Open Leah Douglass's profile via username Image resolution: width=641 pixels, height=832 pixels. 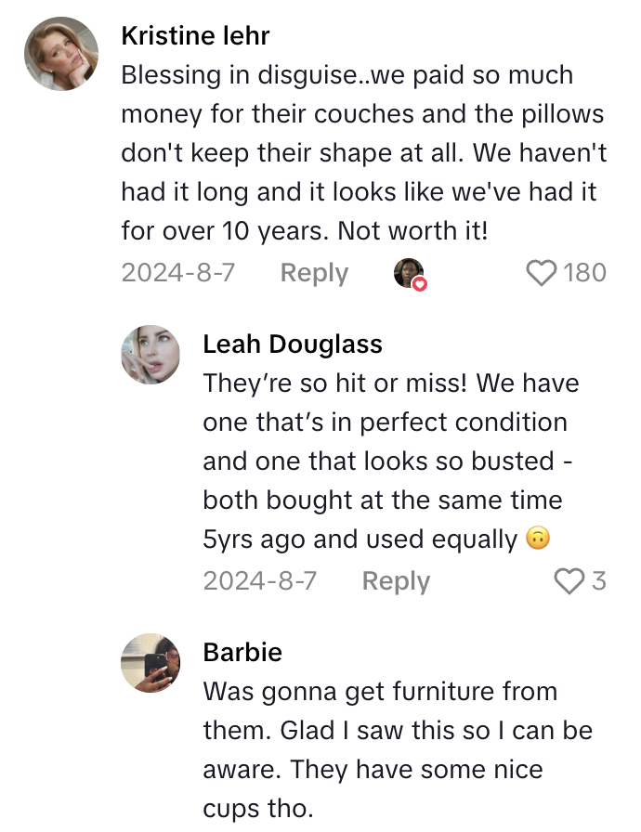click(292, 344)
